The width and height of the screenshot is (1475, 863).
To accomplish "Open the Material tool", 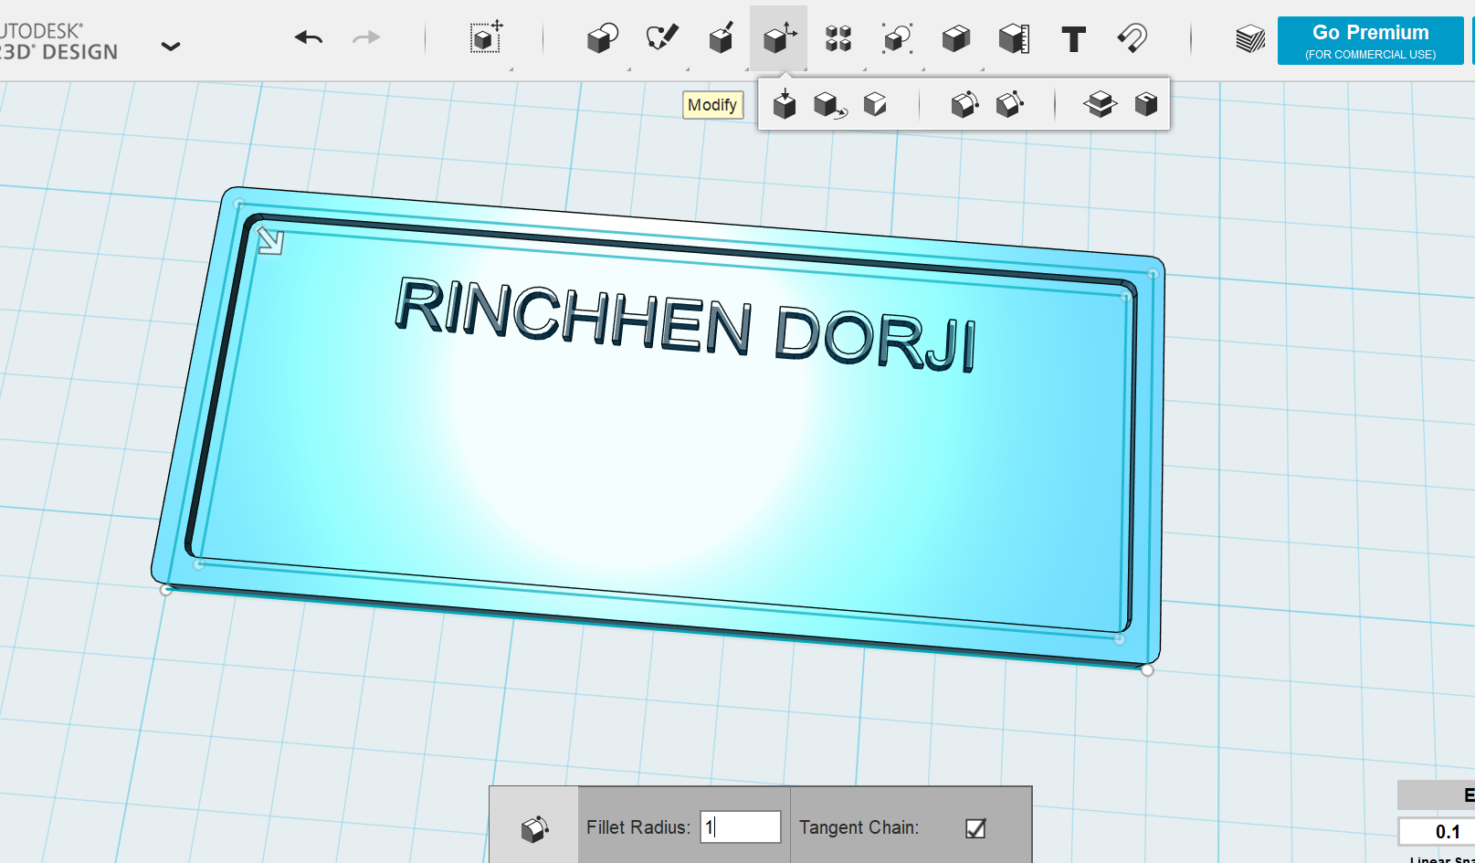I will 1250,39.
